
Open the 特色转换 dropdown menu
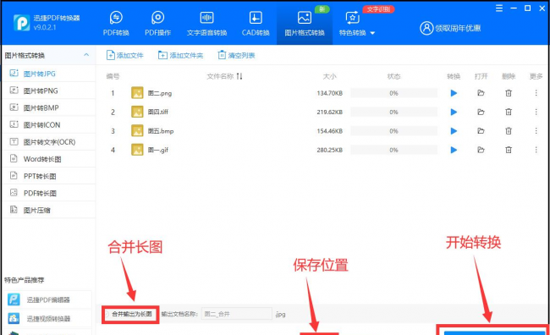357,24
